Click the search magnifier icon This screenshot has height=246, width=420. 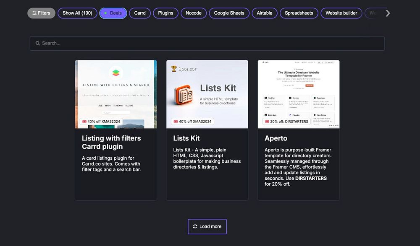38,43
